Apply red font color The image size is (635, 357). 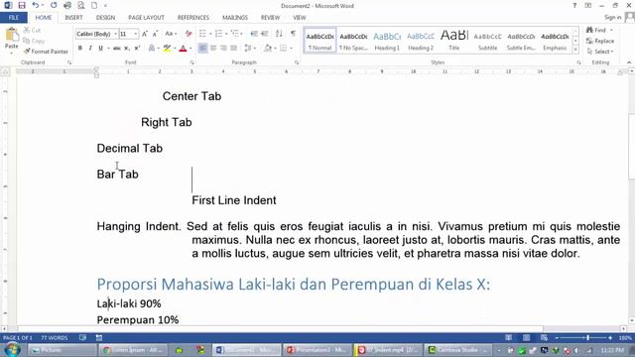coord(183,49)
